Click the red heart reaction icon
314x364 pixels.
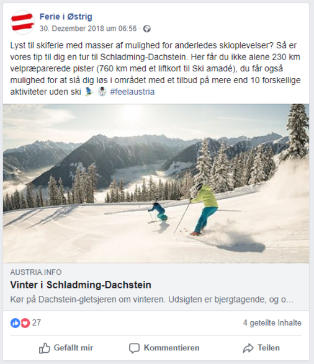(25, 323)
